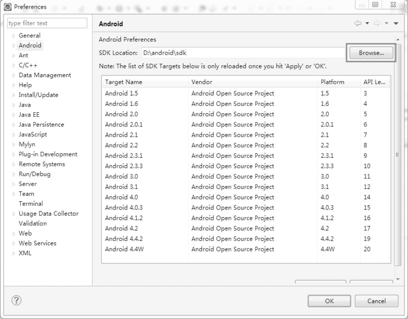Expand the Run/Debug tree node
Screen dimensions: 408x319
(13, 174)
